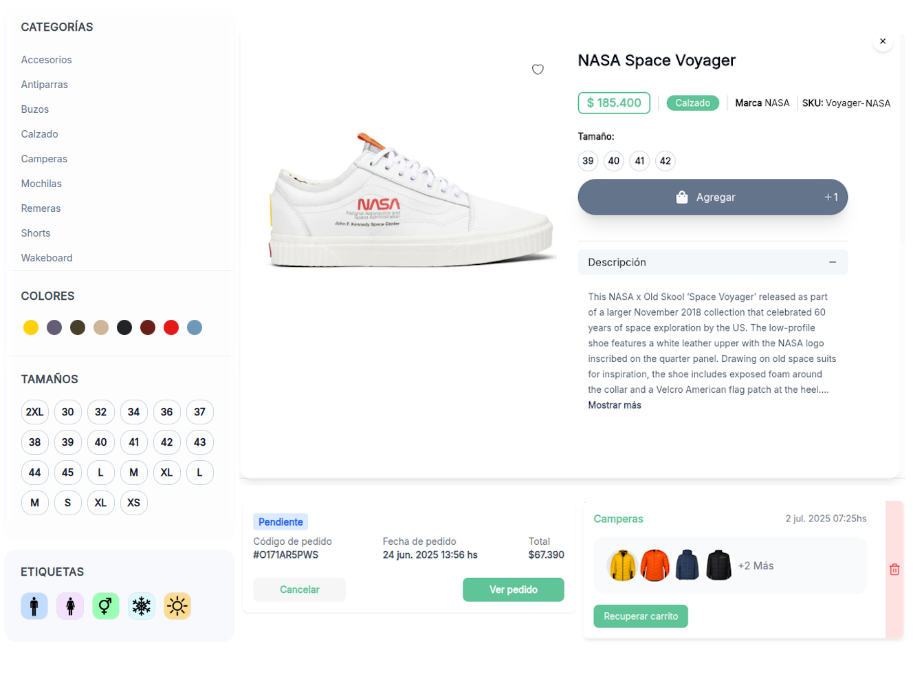Screen dimensions: 913x681
Task: Toggle the XS size filter
Action: pyautogui.click(x=133, y=503)
